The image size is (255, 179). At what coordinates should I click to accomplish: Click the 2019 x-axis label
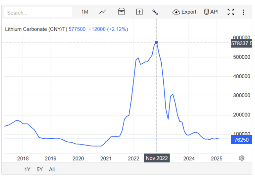pyautogui.click(x=50, y=158)
